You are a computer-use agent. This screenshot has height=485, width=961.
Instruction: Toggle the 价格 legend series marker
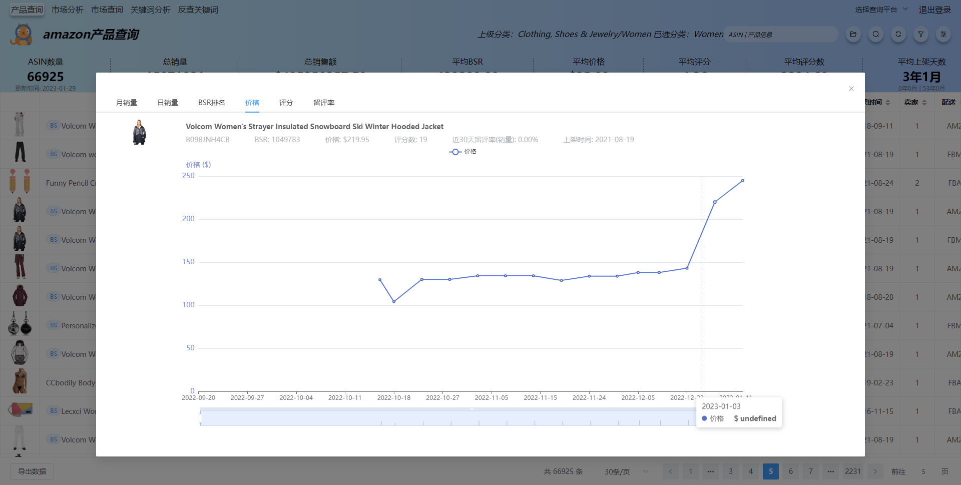tap(455, 152)
